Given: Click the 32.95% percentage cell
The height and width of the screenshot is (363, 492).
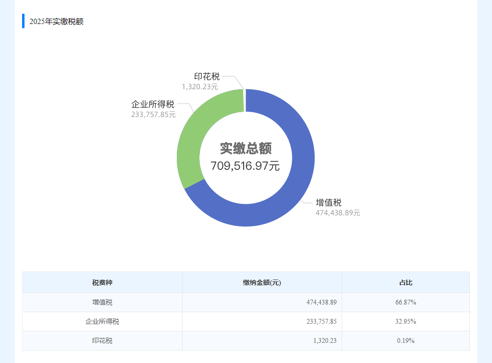Looking at the screenshot, I should pos(406,321).
